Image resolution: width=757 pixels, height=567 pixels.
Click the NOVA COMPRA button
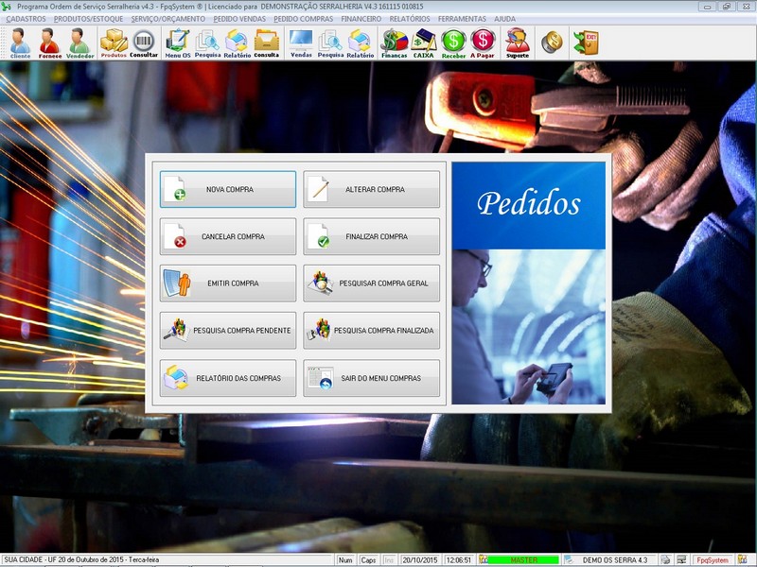[x=228, y=189]
